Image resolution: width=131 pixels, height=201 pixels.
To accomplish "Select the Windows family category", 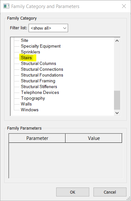I will [30, 110].
